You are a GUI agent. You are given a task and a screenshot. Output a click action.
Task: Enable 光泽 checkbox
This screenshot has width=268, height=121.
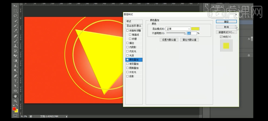(127, 55)
